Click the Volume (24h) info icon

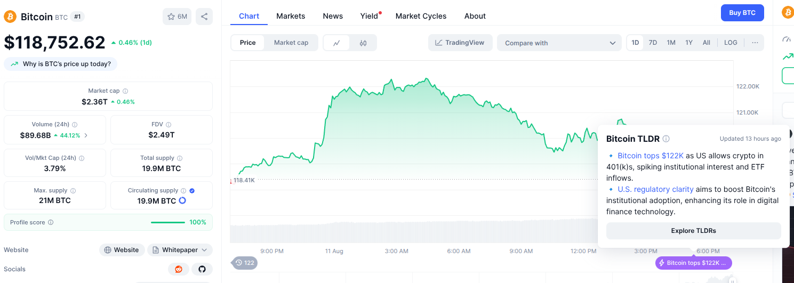click(75, 125)
